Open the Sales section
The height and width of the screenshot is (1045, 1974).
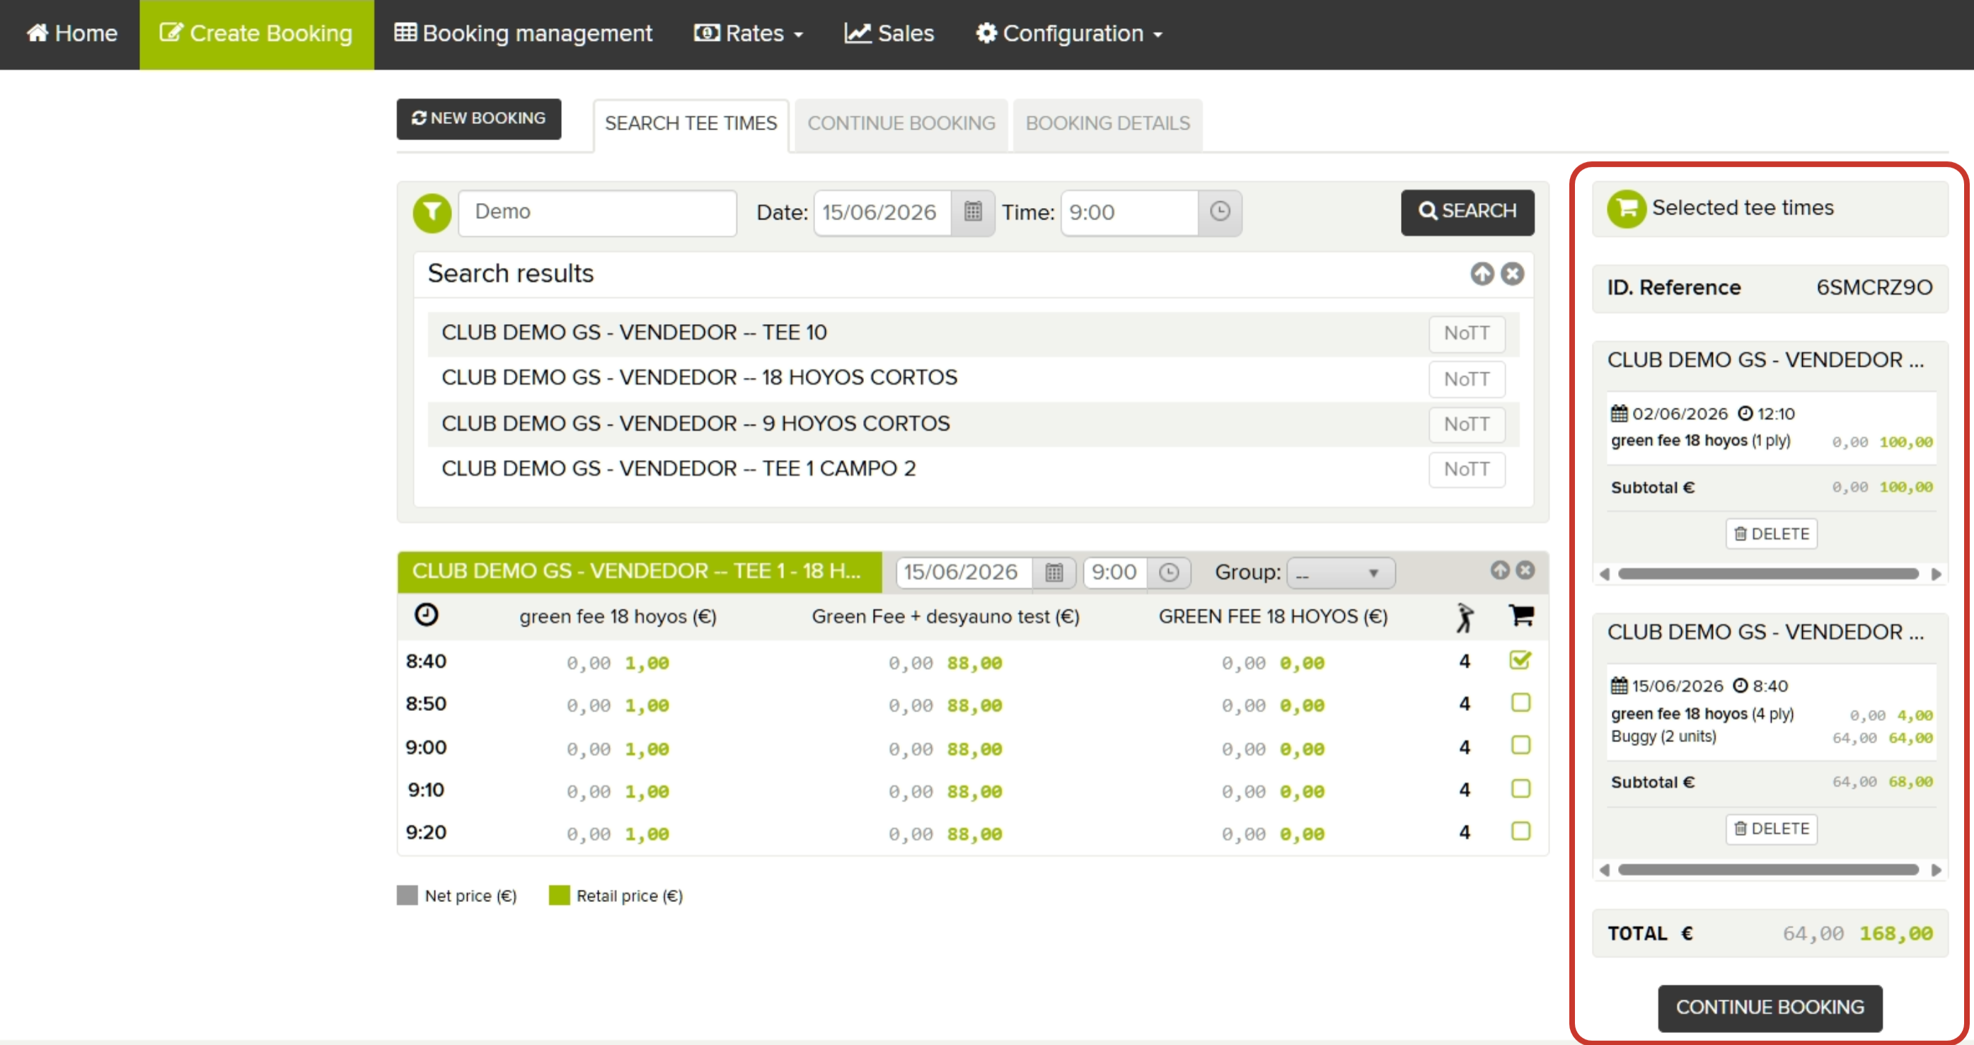[x=889, y=34]
